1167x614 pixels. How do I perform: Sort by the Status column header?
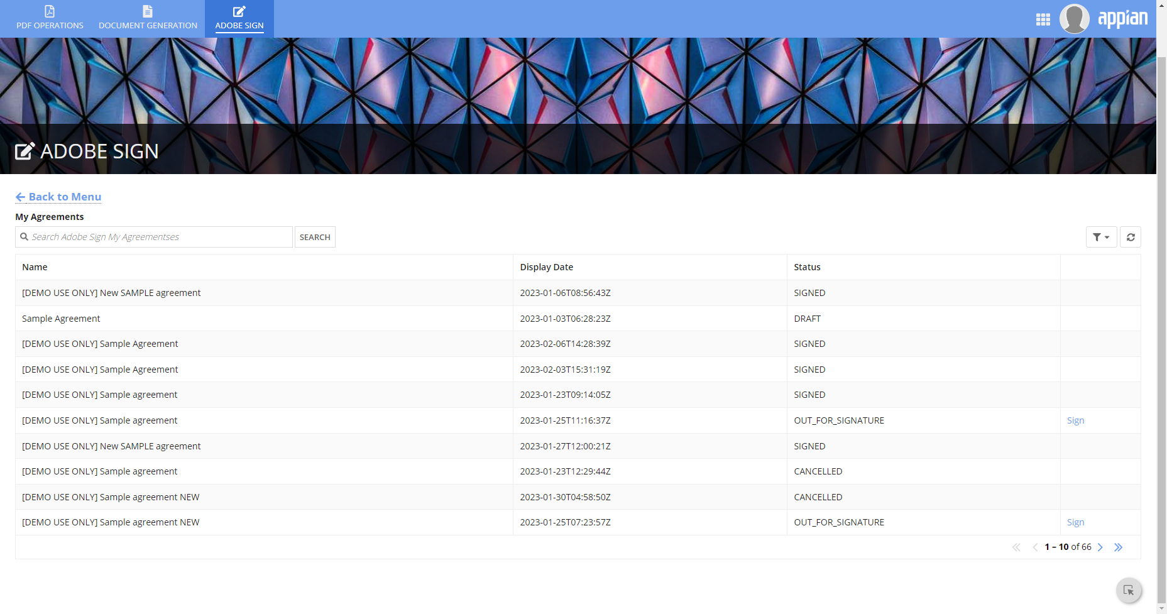(807, 267)
